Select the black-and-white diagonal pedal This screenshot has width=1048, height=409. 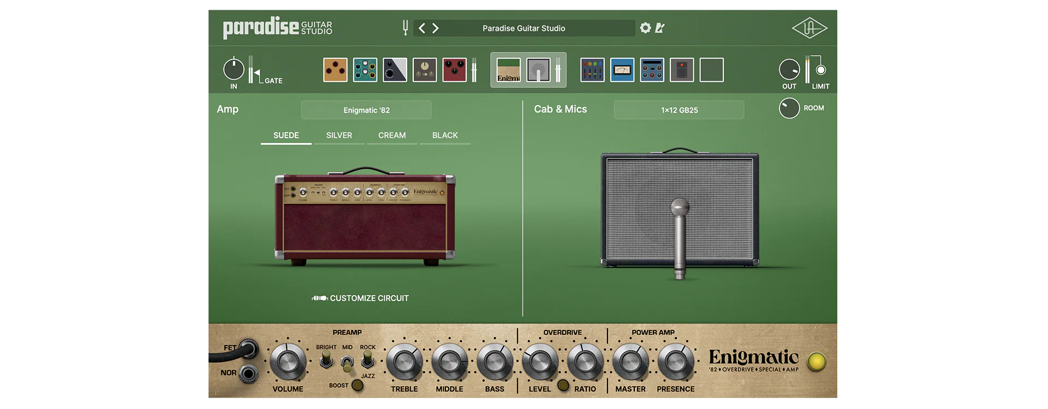coord(395,70)
